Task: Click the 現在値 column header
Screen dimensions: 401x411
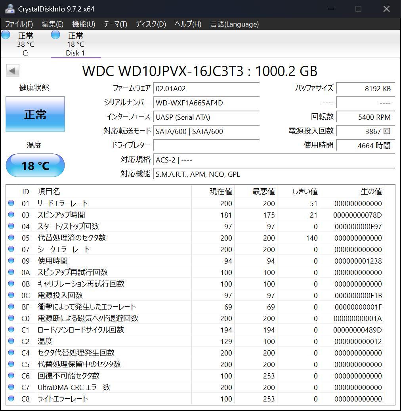Action: [213, 191]
